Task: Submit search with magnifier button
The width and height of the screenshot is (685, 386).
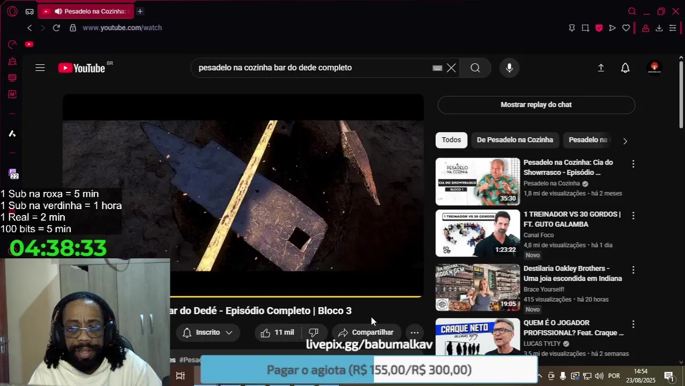Action: (475, 68)
